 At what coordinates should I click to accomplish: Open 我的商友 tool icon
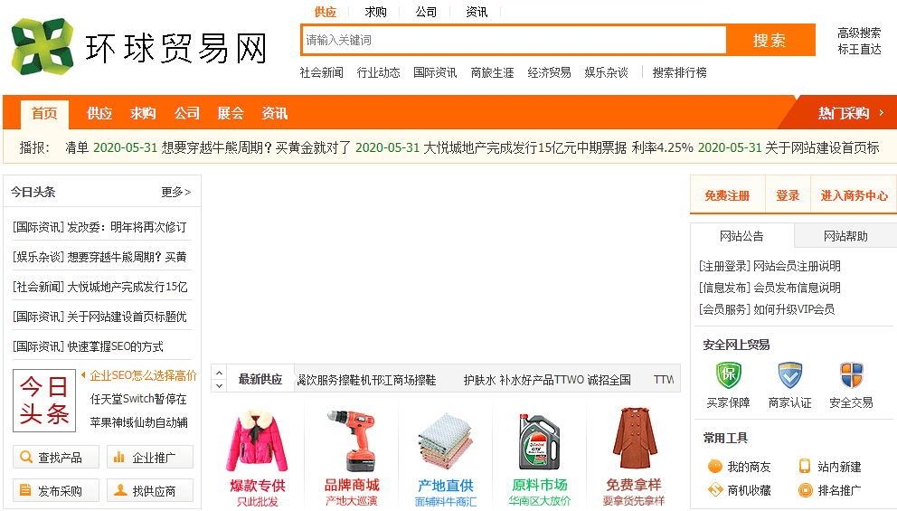click(715, 467)
